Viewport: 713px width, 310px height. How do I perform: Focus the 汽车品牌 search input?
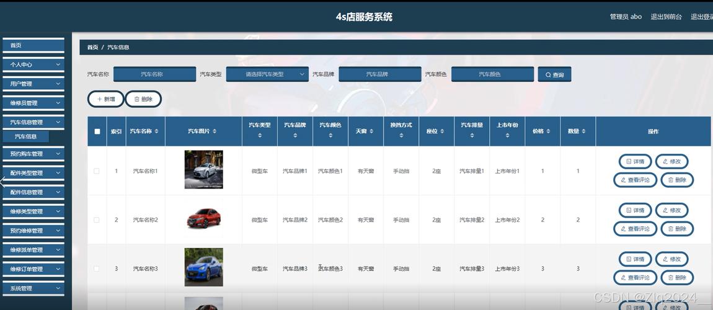[379, 74]
